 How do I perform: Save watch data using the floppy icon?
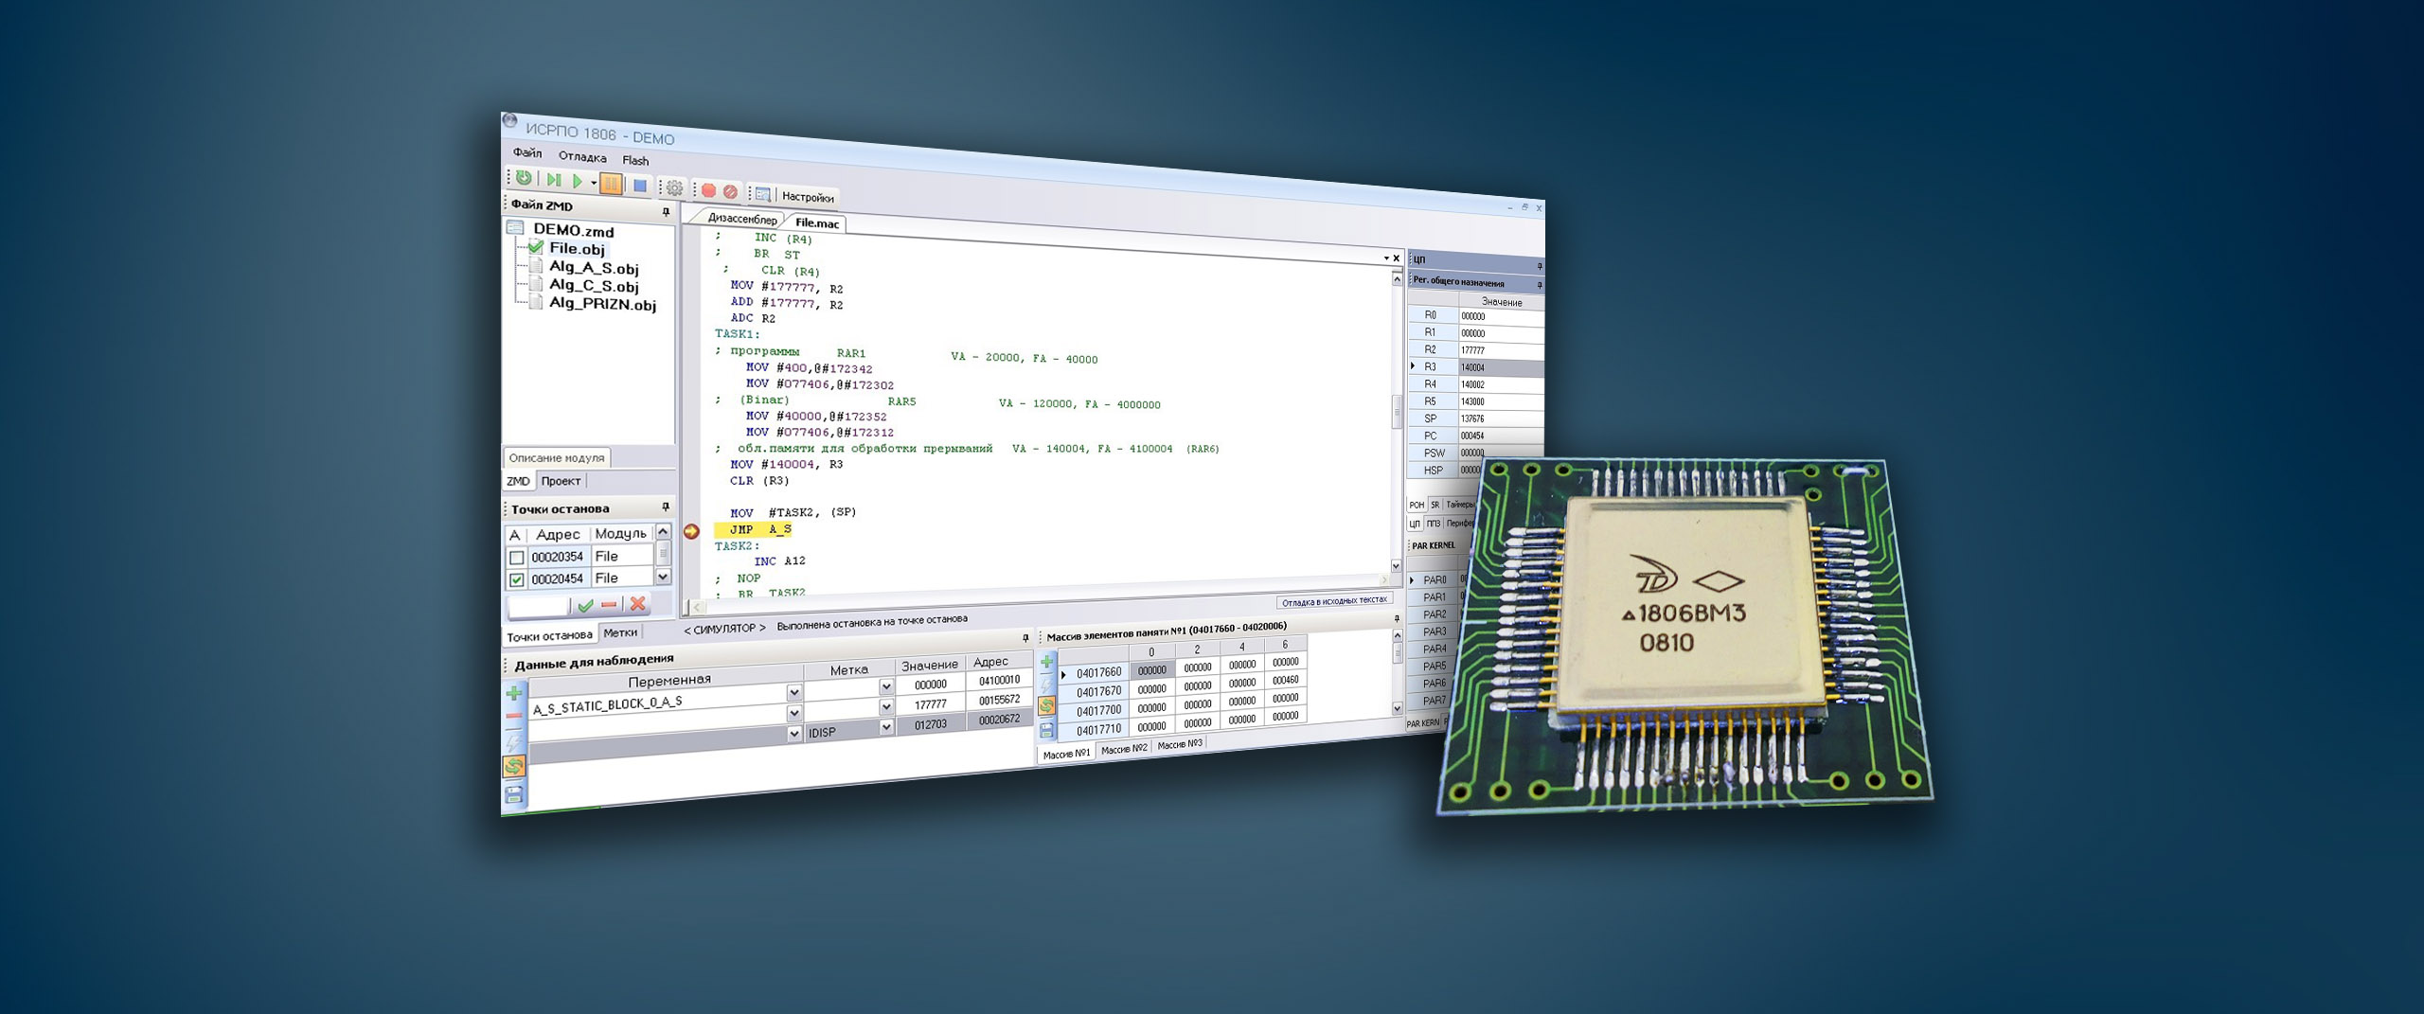coord(514,794)
